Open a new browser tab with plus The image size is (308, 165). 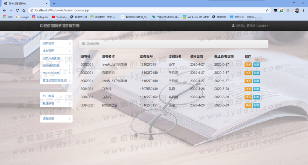pyautogui.click(x=54, y=3)
